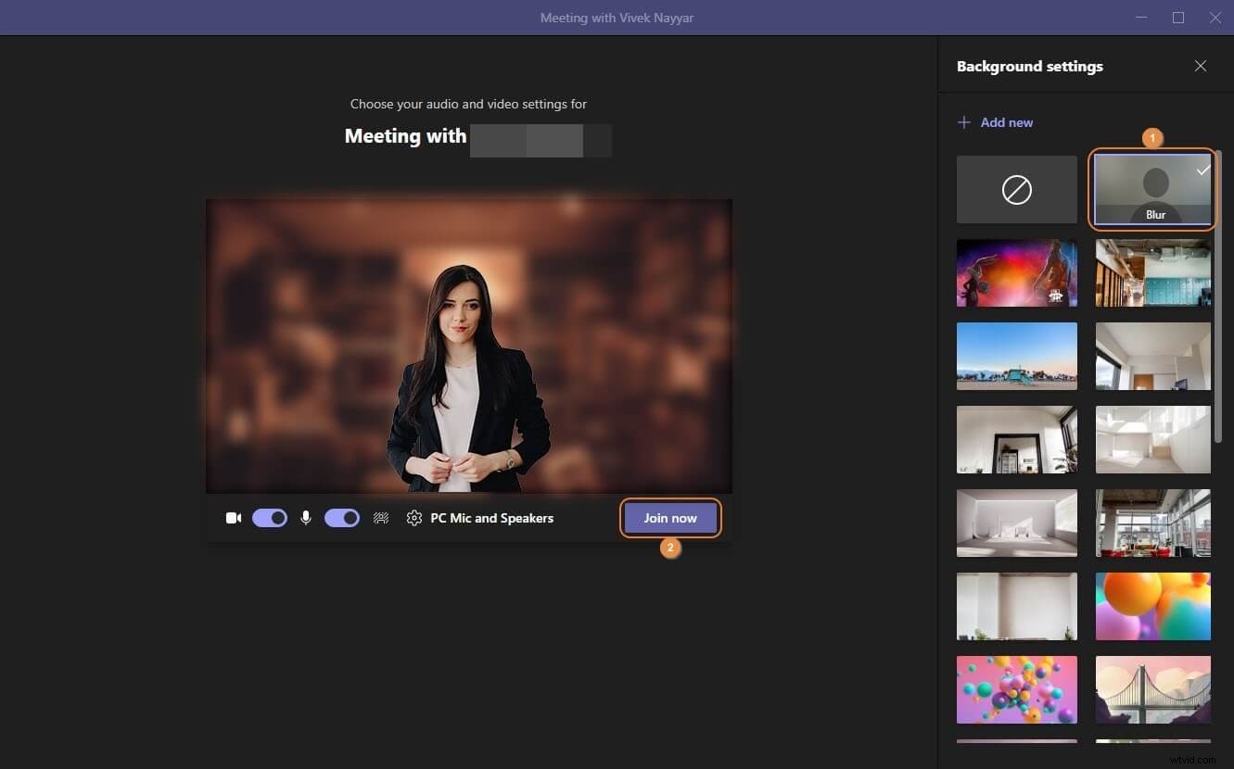Mute the microphone using its toggle
Image resolution: width=1234 pixels, height=769 pixels.
tap(341, 518)
